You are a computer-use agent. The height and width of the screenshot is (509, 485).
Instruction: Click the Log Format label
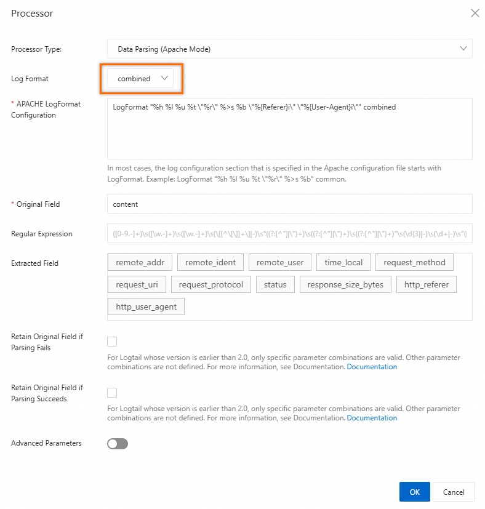pos(30,79)
